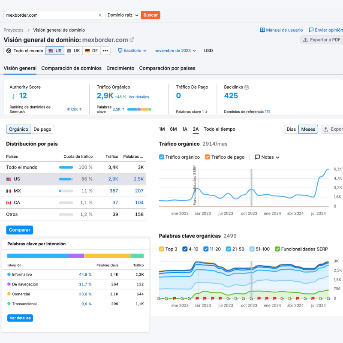
Task: Open Manual de usuario link
Action: click(x=281, y=30)
